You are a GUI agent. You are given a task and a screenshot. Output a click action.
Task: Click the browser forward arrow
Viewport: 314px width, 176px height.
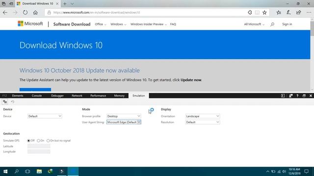(15, 13)
